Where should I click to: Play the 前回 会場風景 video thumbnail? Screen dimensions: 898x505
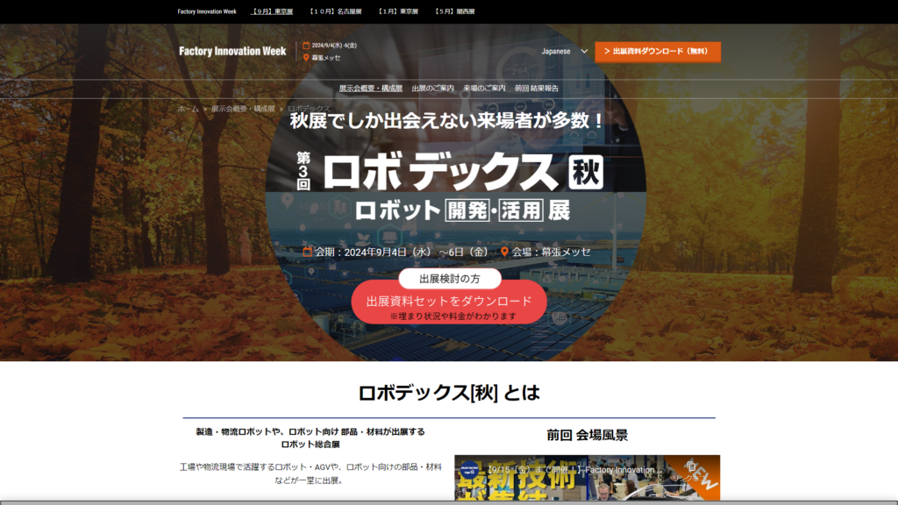tap(587, 478)
